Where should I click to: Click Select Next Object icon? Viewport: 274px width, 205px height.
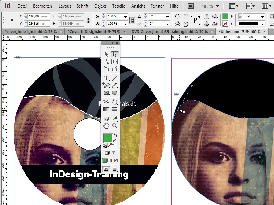pos(215,24)
